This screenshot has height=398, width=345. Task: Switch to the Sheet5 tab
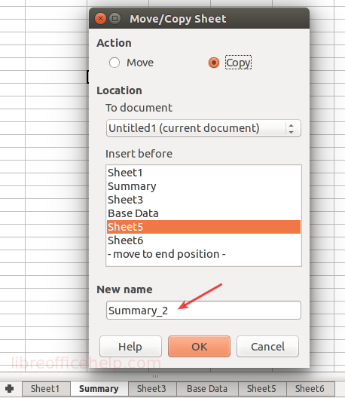point(262,389)
